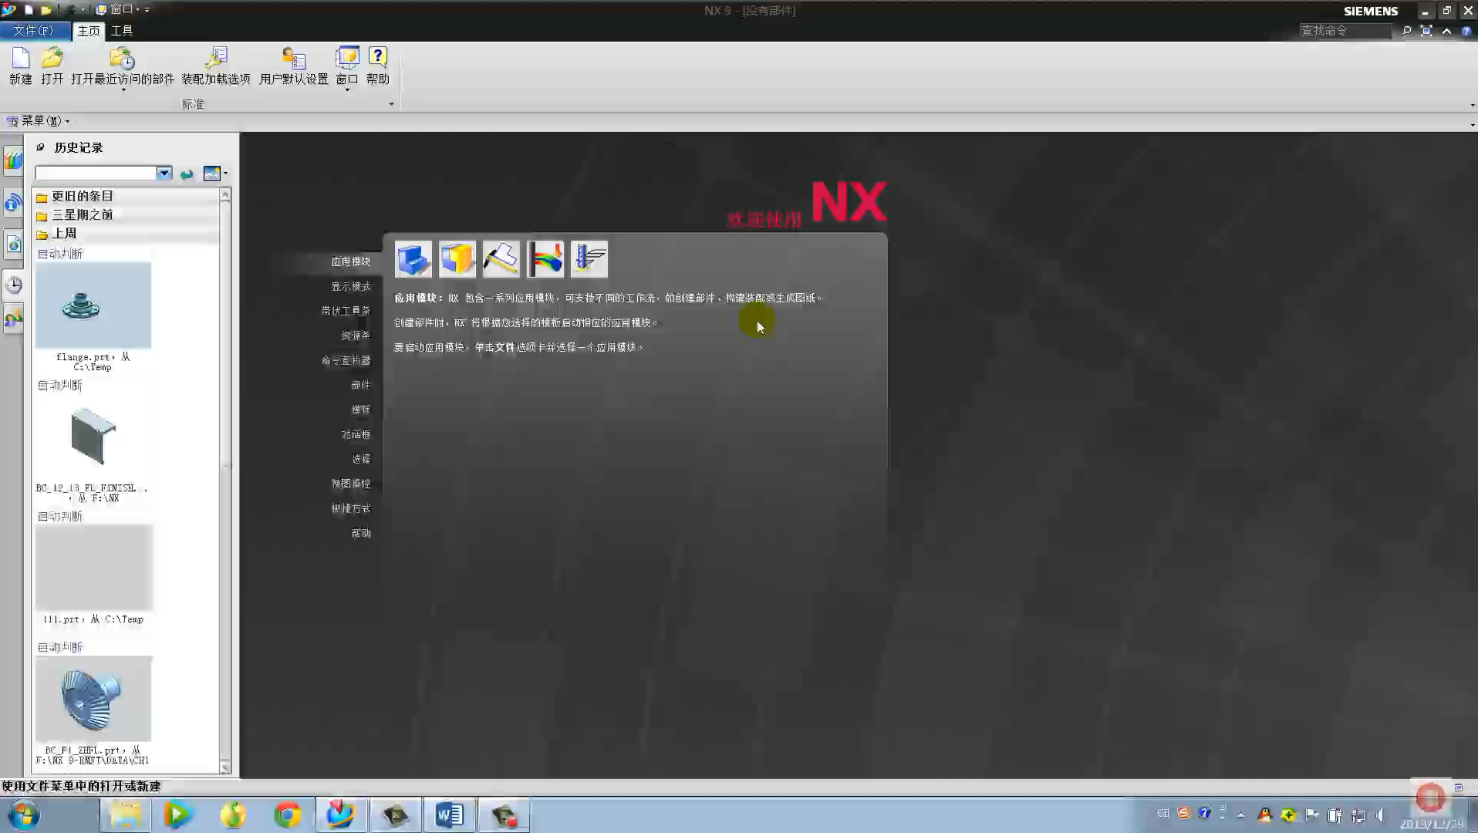Switch to the 工具 ribbon tab

point(122,31)
